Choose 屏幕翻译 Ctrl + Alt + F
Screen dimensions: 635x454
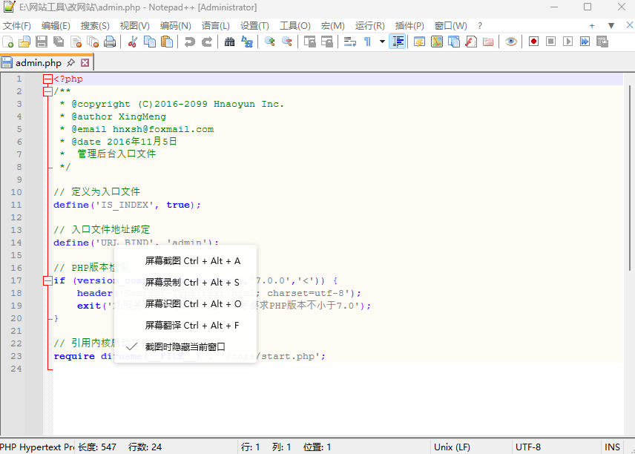click(185, 325)
